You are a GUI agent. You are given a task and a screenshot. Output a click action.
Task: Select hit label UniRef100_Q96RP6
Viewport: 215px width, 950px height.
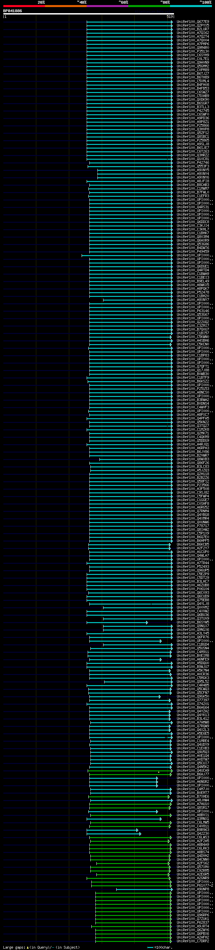pyautogui.click(x=193, y=915)
